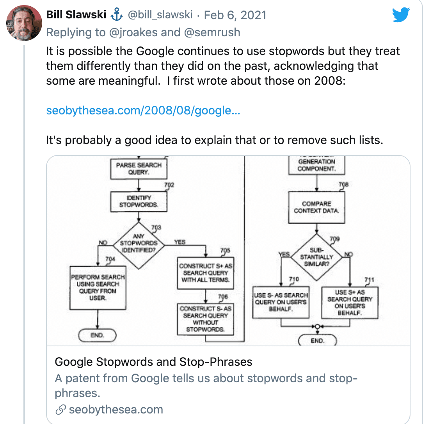Viewport: 423px width, 424px height.
Task: Click the seobythesea.com domain in card footer
Action: click(116, 410)
